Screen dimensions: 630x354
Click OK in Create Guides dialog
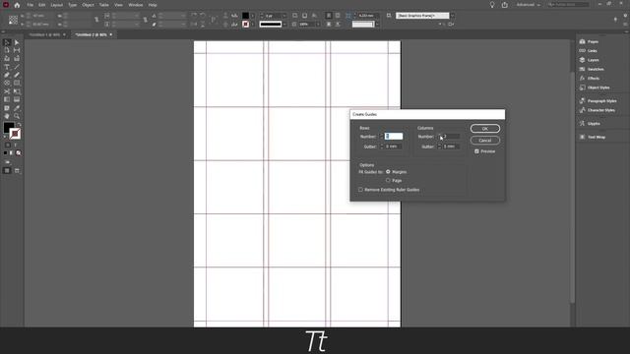coord(485,129)
